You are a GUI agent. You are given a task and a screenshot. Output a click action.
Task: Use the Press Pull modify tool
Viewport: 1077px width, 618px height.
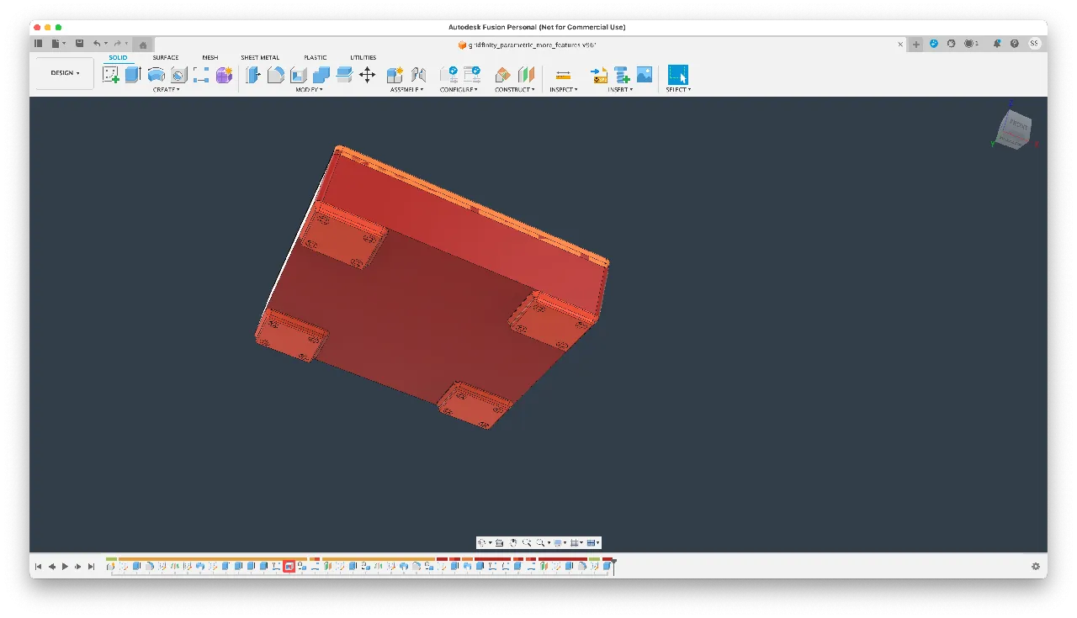click(x=253, y=74)
